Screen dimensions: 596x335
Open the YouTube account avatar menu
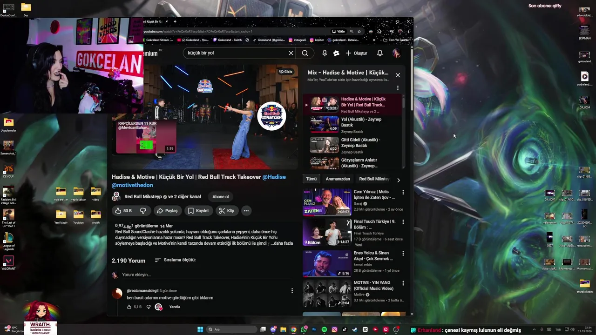tap(396, 53)
